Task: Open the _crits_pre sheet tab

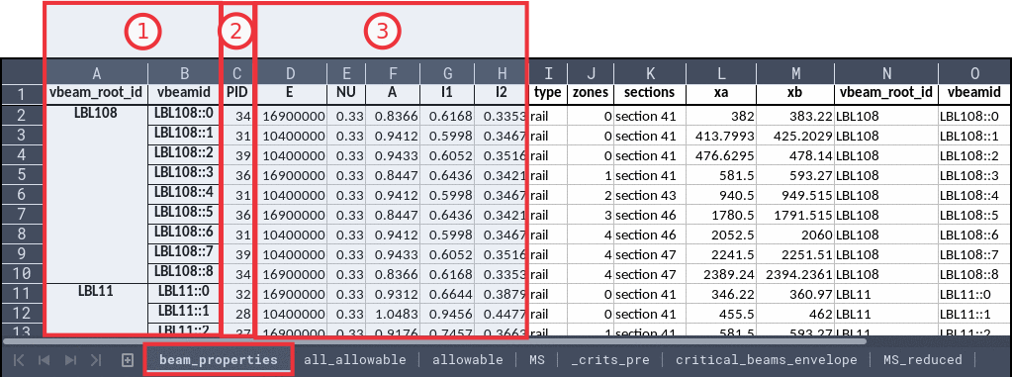Action: [x=610, y=359]
